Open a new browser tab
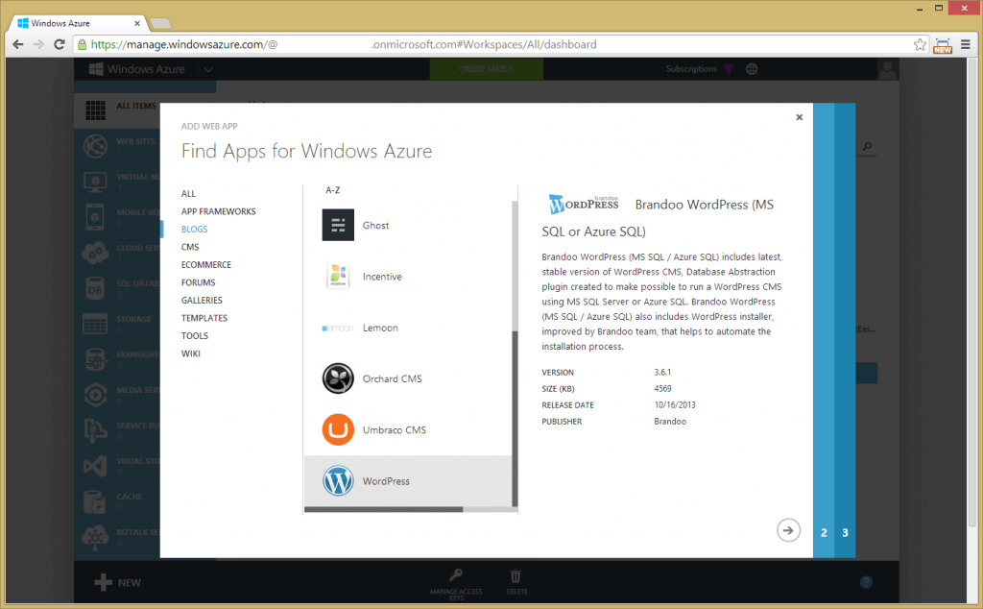Image resolution: width=983 pixels, height=609 pixels. pyautogui.click(x=160, y=23)
